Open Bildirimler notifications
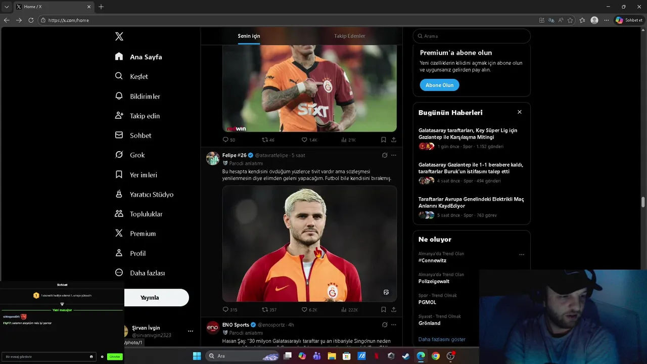The height and width of the screenshot is (364, 647). pyautogui.click(x=137, y=96)
